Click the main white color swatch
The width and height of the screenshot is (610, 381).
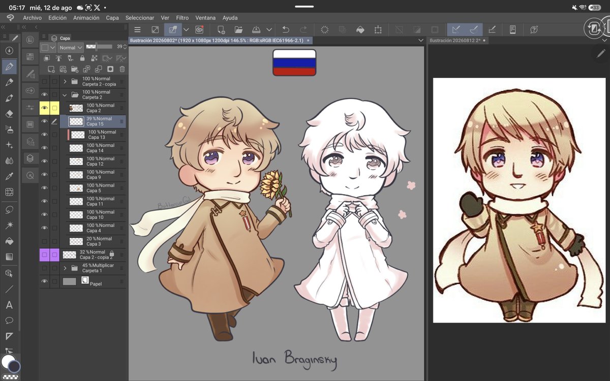point(8,361)
